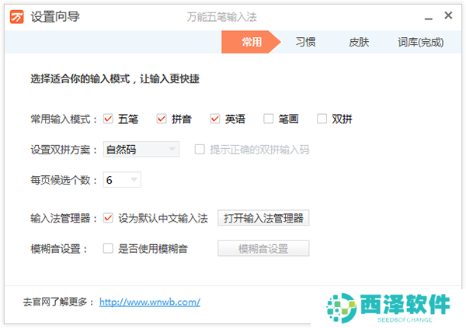Enable 是否使用模糊音 option
The width and height of the screenshot is (466, 328).
click(108, 248)
